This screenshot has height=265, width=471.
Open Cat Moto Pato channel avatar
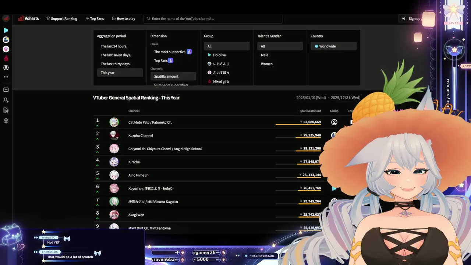114,122
